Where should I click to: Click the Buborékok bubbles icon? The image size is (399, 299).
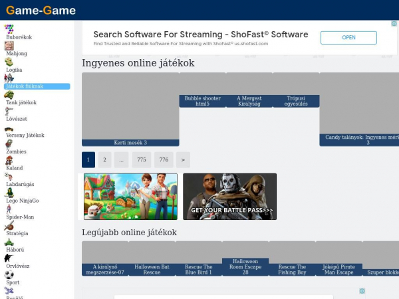(9, 29)
